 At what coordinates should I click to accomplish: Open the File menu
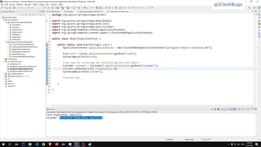[x=2, y=4]
